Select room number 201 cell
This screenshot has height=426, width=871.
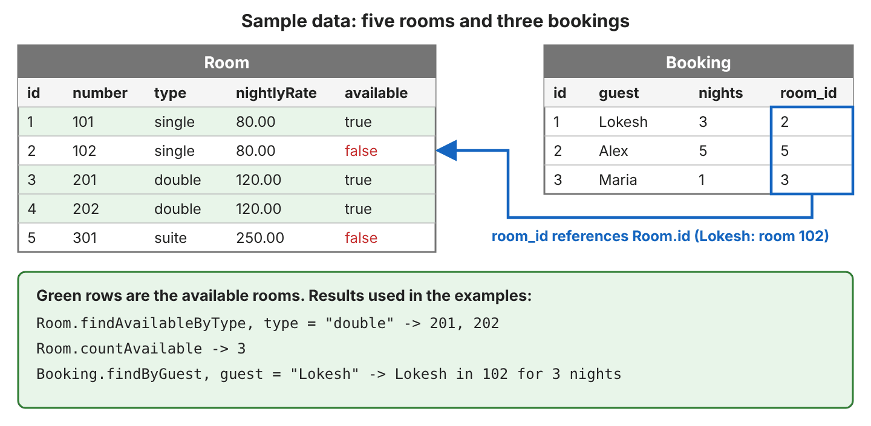(84, 180)
